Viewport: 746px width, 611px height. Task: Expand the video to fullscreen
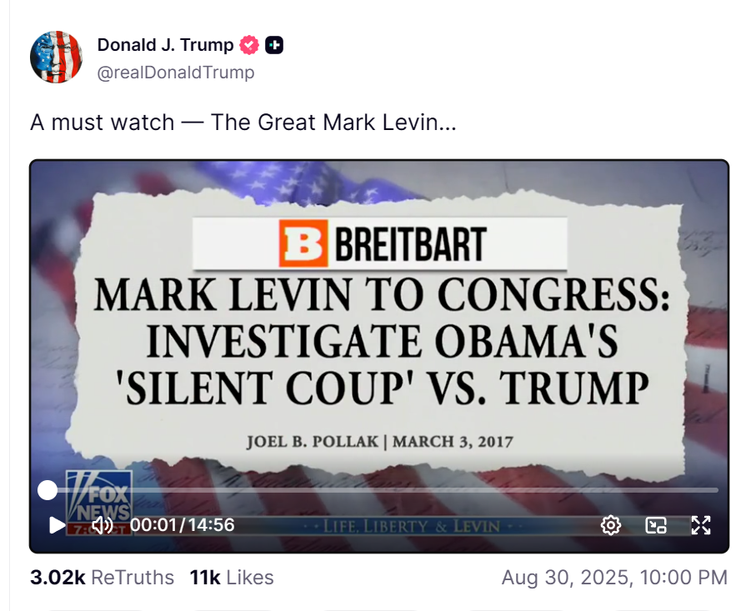701,525
